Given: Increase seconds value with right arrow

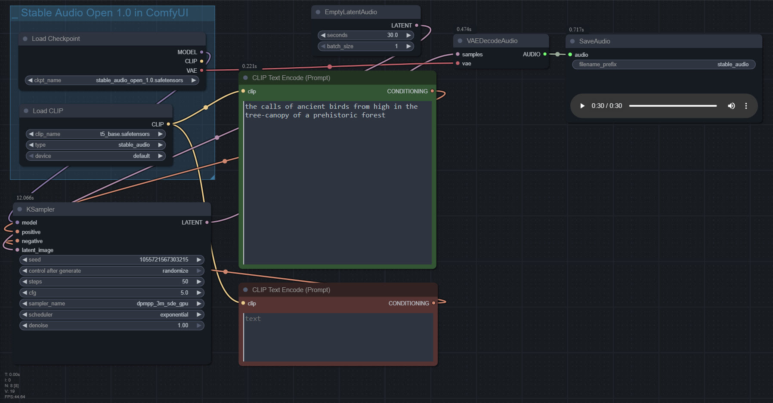Looking at the screenshot, I should tap(408, 35).
